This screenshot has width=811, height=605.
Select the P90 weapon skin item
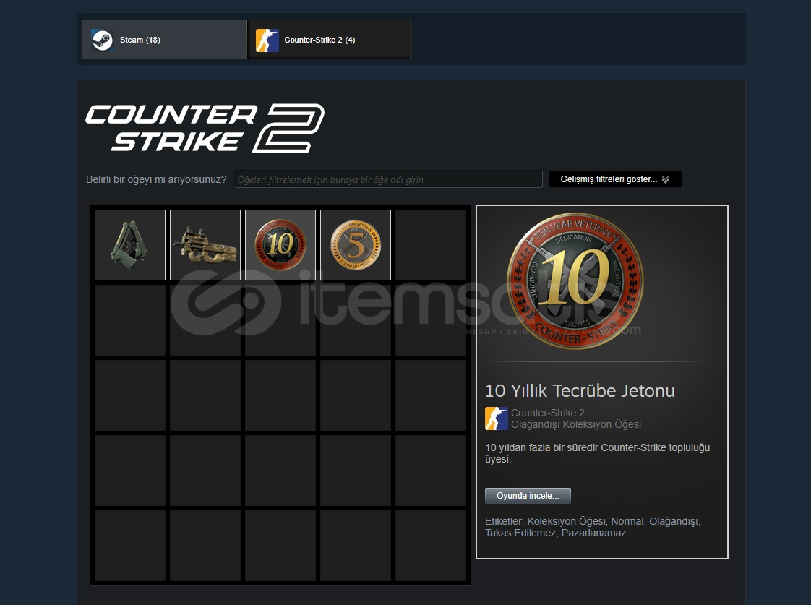205,245
